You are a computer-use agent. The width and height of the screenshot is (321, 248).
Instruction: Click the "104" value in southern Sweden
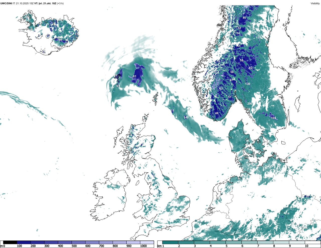273,118
